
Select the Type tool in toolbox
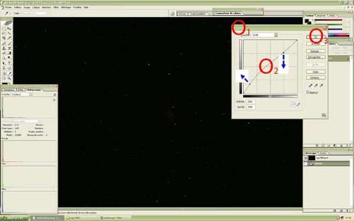click(x=9, y=63)
